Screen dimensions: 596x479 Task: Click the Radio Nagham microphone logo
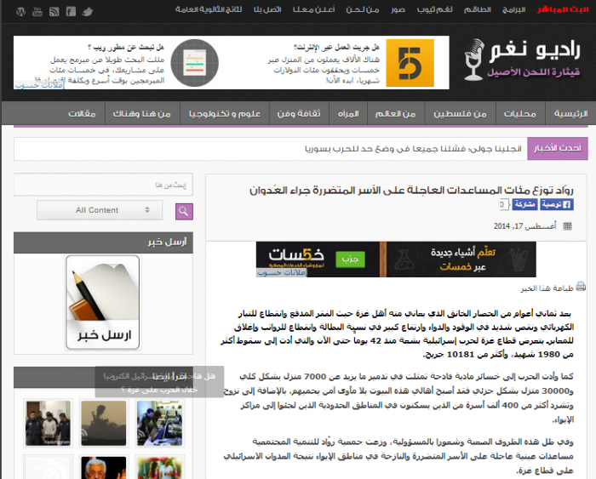(473, 62)
